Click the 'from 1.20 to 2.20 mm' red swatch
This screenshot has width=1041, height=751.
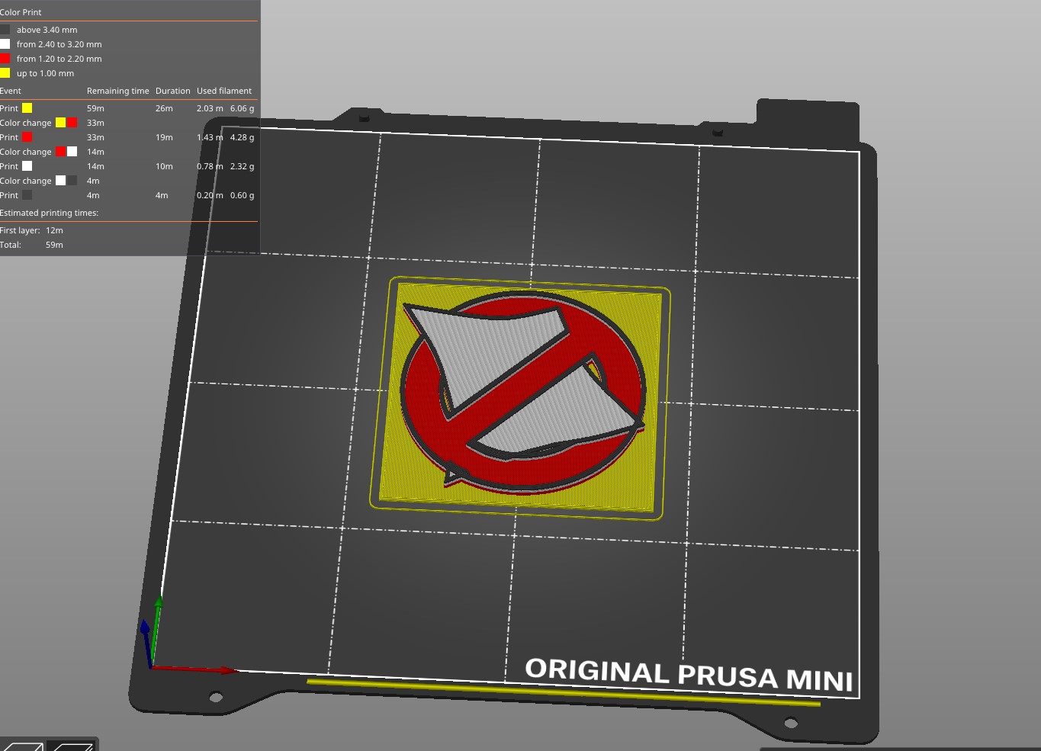[6, 58]
